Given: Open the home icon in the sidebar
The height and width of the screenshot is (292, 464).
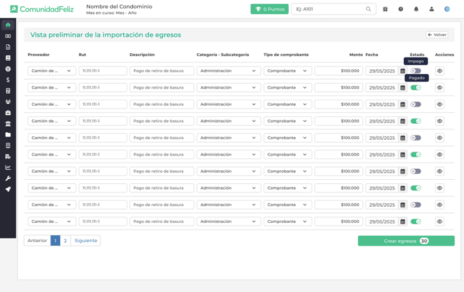Looking at the screenshot, I should click(8, 25).
